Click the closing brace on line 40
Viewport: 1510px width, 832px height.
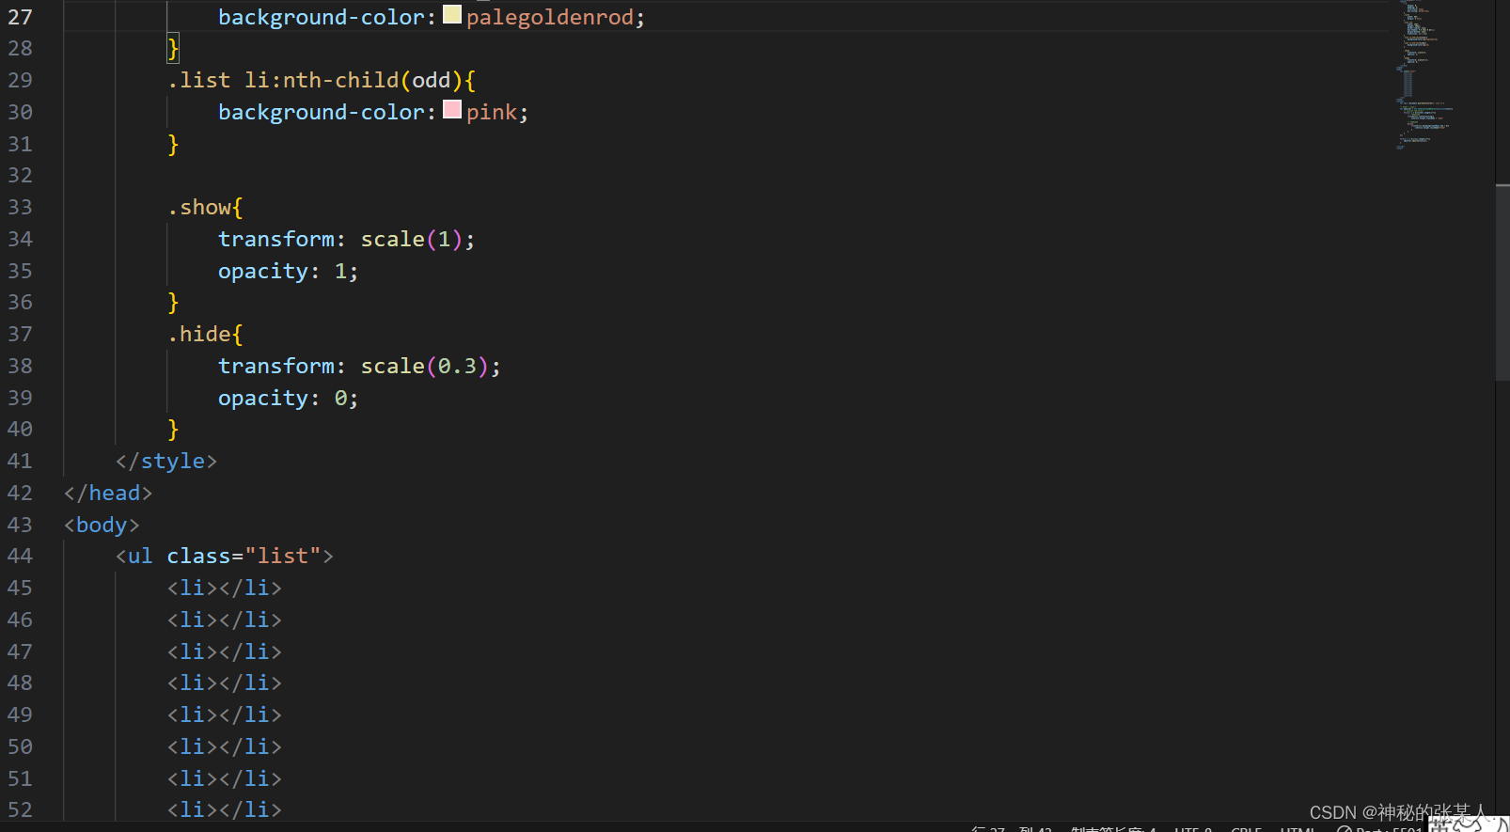click(x=173, y=429)
